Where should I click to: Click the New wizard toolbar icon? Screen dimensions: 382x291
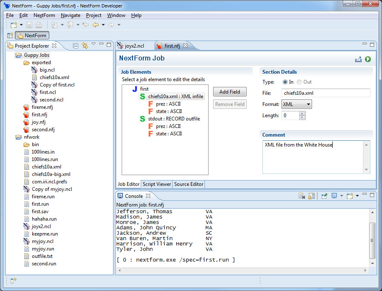click(x=14, y=25)
